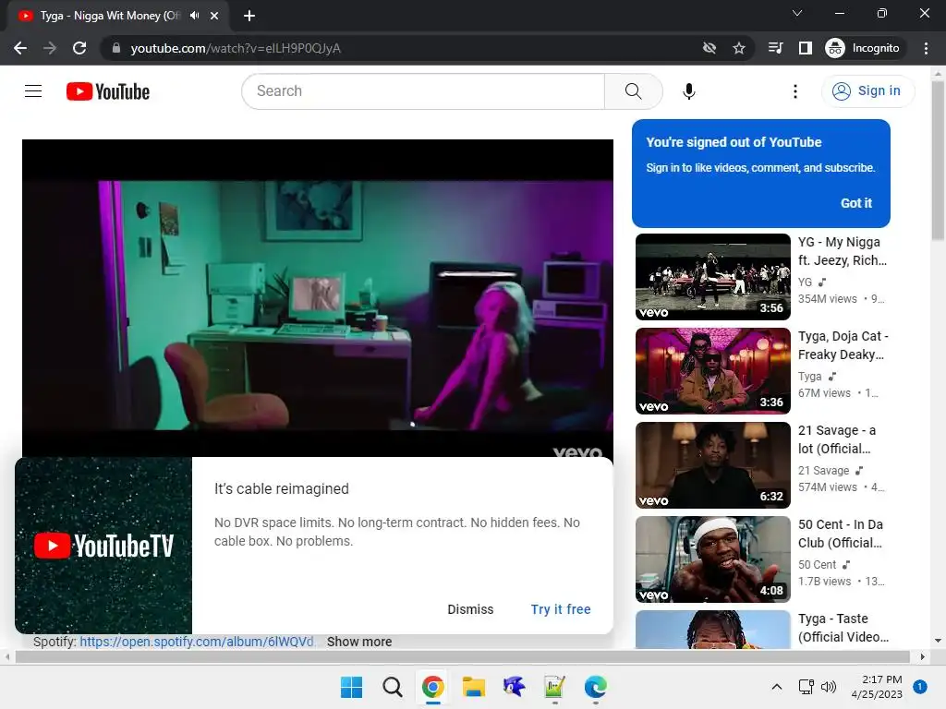The height and width of the screenshot is (709, 946).
Task: Dismiss the YouTube TV promo
Action: [470, 609]
